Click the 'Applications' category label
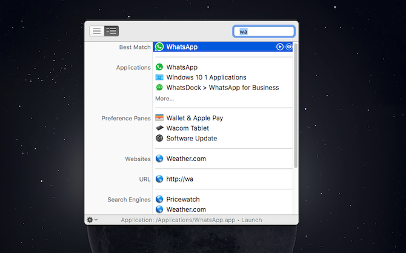Screen dimensions: 406x253 (x=133, y=68)
